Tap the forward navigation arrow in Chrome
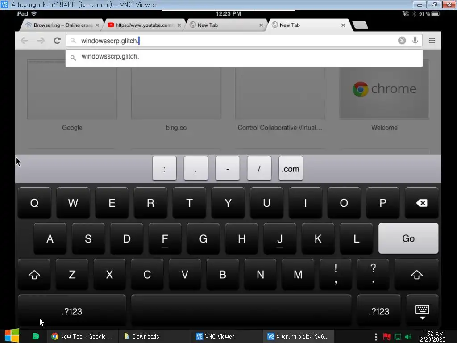Image resolution: width=457 pixels, height=343 pixels. [x=41, y=41]
